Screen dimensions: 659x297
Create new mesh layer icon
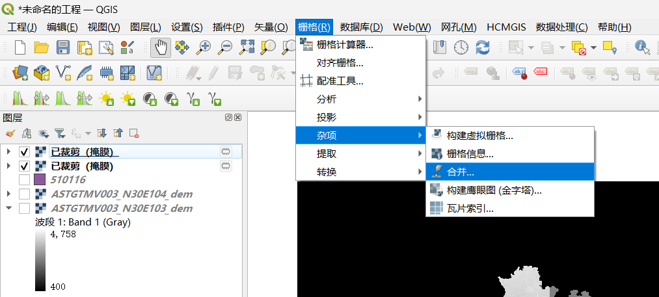(x=128, y=73)
